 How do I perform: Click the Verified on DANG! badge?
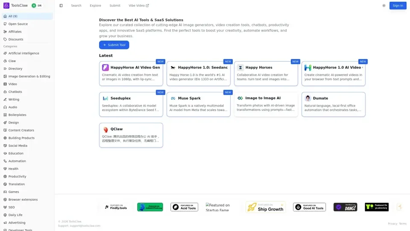[345, 207]
